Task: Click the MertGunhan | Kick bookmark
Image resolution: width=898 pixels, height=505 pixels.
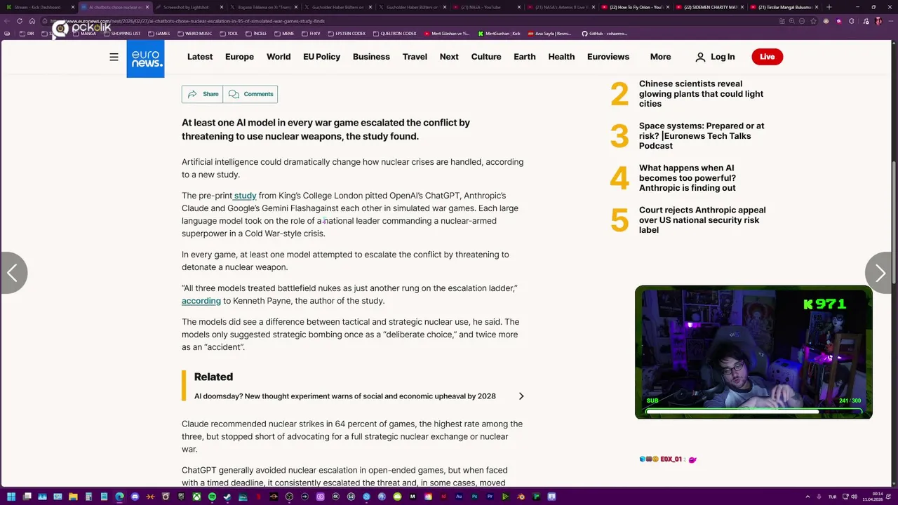Action: tap(499, 34)
